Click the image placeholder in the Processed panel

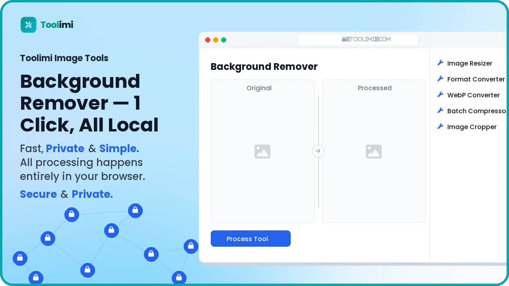pyautogui.click(x=374, y=151)
